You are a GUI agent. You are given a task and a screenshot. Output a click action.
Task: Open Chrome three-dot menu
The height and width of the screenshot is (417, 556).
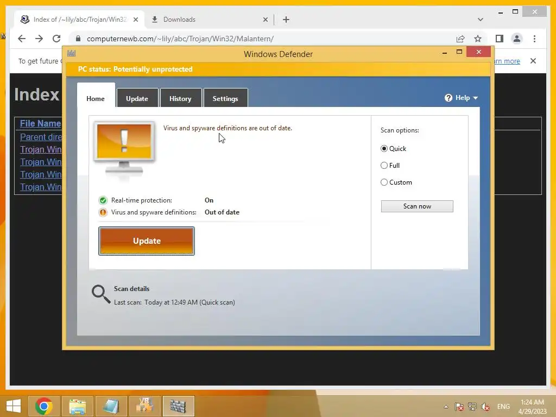point(534,39)
